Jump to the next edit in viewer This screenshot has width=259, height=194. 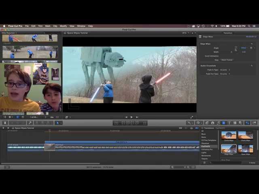point(137,117)
